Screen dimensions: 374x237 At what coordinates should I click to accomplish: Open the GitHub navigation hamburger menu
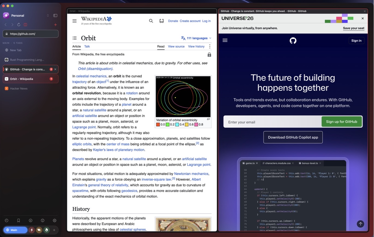click(x=225, y=40)
